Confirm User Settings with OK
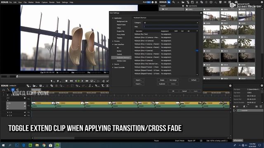The image size is (264, 148). (x=173, y=91)
